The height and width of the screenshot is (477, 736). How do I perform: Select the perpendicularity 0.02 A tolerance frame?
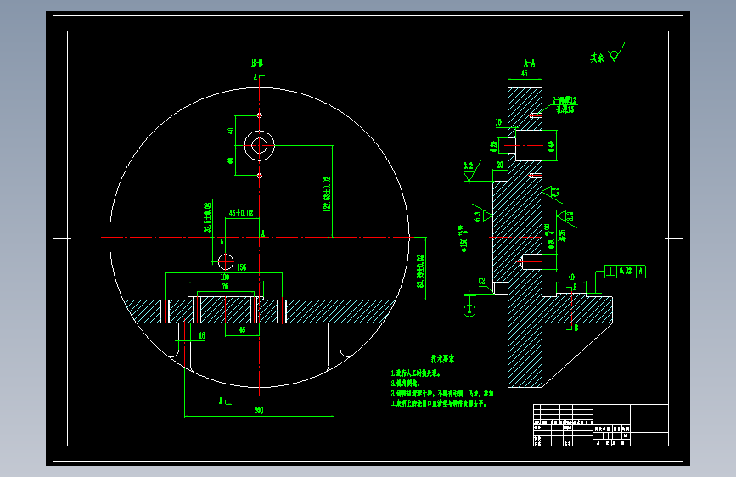tap(625, 272)
